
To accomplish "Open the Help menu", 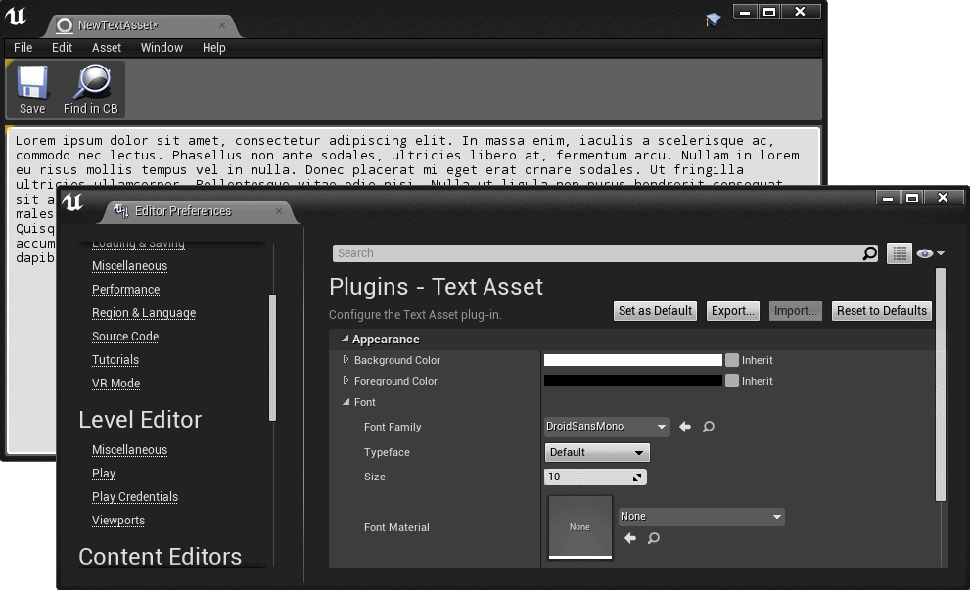I will click(214, 48).
